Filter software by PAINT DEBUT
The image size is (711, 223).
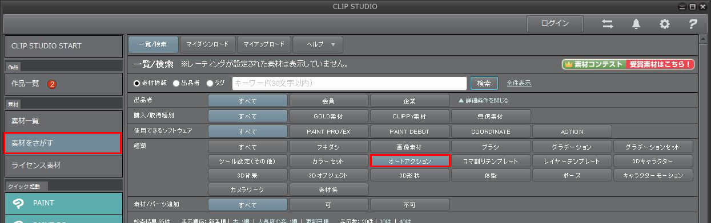pos(409,131)
